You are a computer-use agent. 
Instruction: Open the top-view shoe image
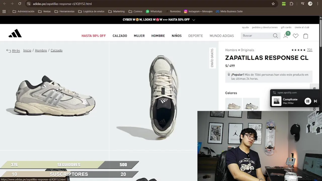(x=164, y=96)
